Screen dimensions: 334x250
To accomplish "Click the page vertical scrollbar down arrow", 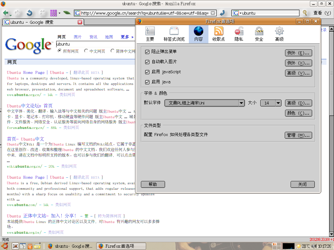I will (331, 234).
